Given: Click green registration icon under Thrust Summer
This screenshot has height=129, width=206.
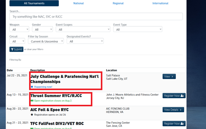Looking at the screenshot, I should tap(32, 101).
